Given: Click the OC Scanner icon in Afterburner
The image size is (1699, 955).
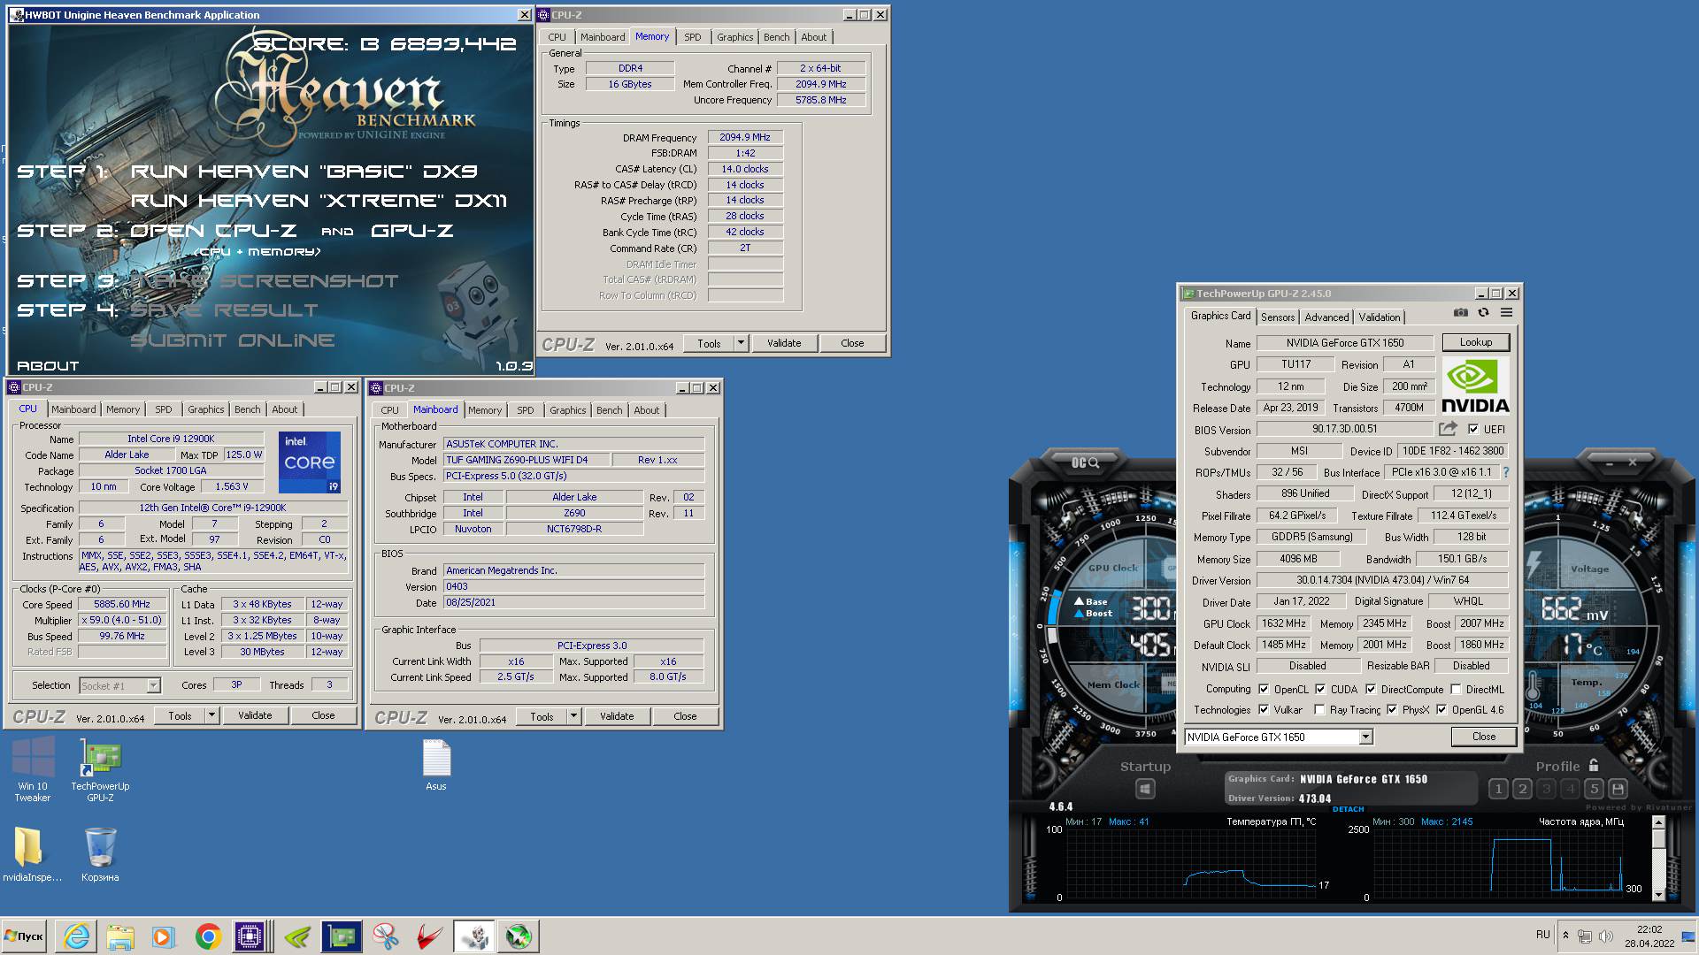Looking at the screenshot, I should (x=1085, y=462).
